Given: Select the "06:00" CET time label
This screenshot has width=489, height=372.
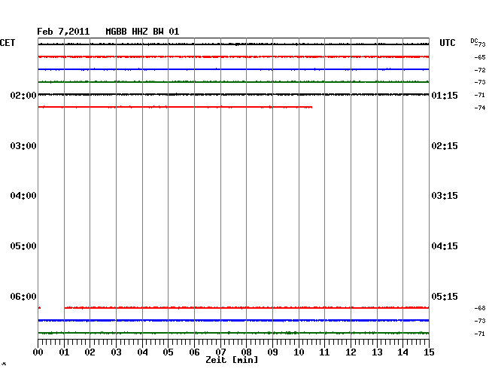Looking at the screenshot, I should pos(23,296).
